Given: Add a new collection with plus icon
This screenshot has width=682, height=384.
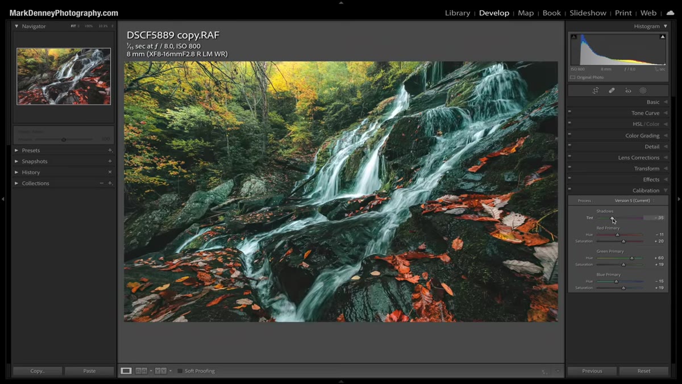Looking at the screenshot, I should (x=110, y=183).
